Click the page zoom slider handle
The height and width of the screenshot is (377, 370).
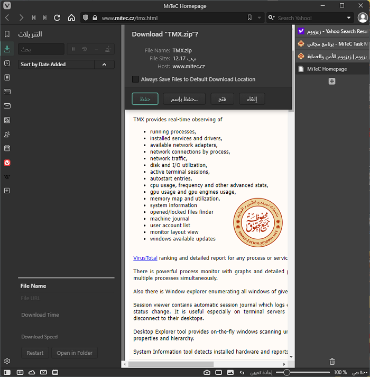coord(286,372)
